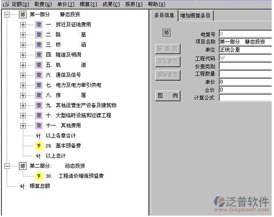Collapse the 第一部分 静态投资 tree node
Viewport: 274px width, 217px height.
[7, 14]
